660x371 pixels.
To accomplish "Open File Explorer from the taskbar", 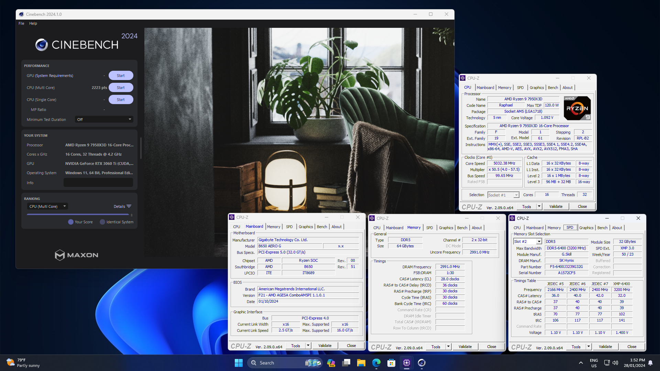I will pos(361,363).
